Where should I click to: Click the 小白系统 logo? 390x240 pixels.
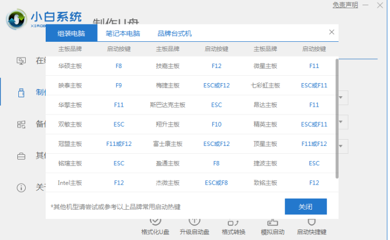click(x=44, y=19)
